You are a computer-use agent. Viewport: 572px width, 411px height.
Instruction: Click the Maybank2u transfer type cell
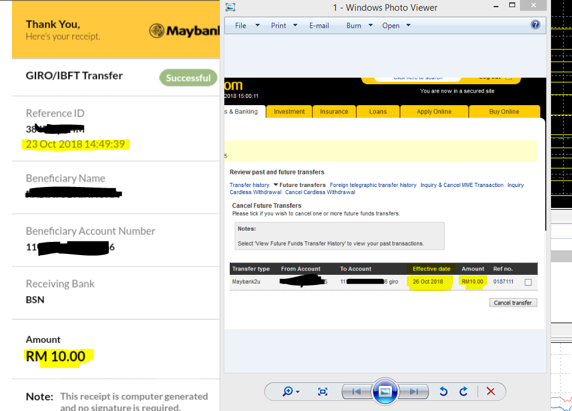pos(247,281)
